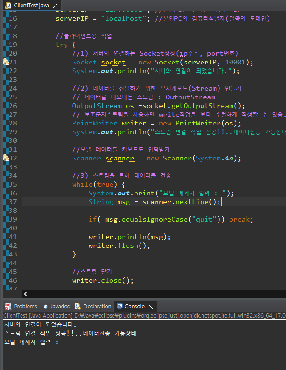
Task: Click line number 30 in the gutter
Action: click(x=13, y=141)
